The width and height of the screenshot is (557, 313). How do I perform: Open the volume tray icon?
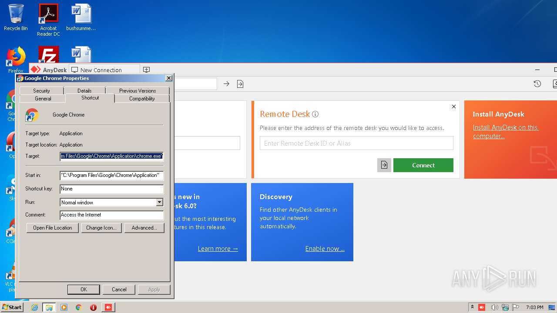click(494, 307)
